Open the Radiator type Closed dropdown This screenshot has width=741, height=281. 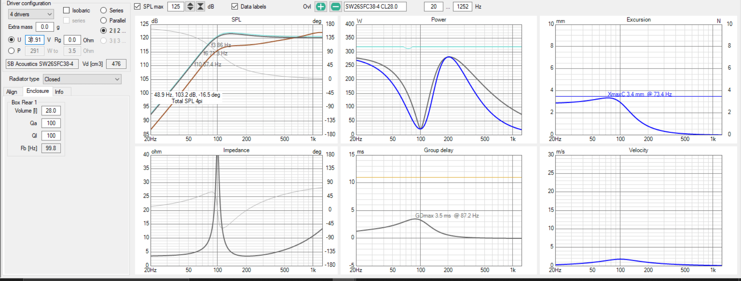[x=82, y=79]
